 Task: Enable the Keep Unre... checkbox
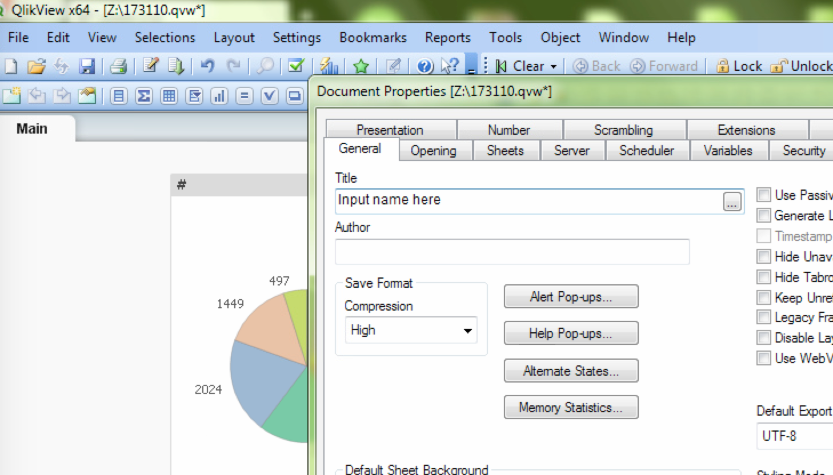764,297
